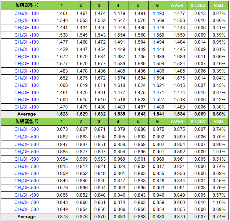Click the AVER value 0.961
The height and width of the screenshot is (221, 230).
coord(177,159)
